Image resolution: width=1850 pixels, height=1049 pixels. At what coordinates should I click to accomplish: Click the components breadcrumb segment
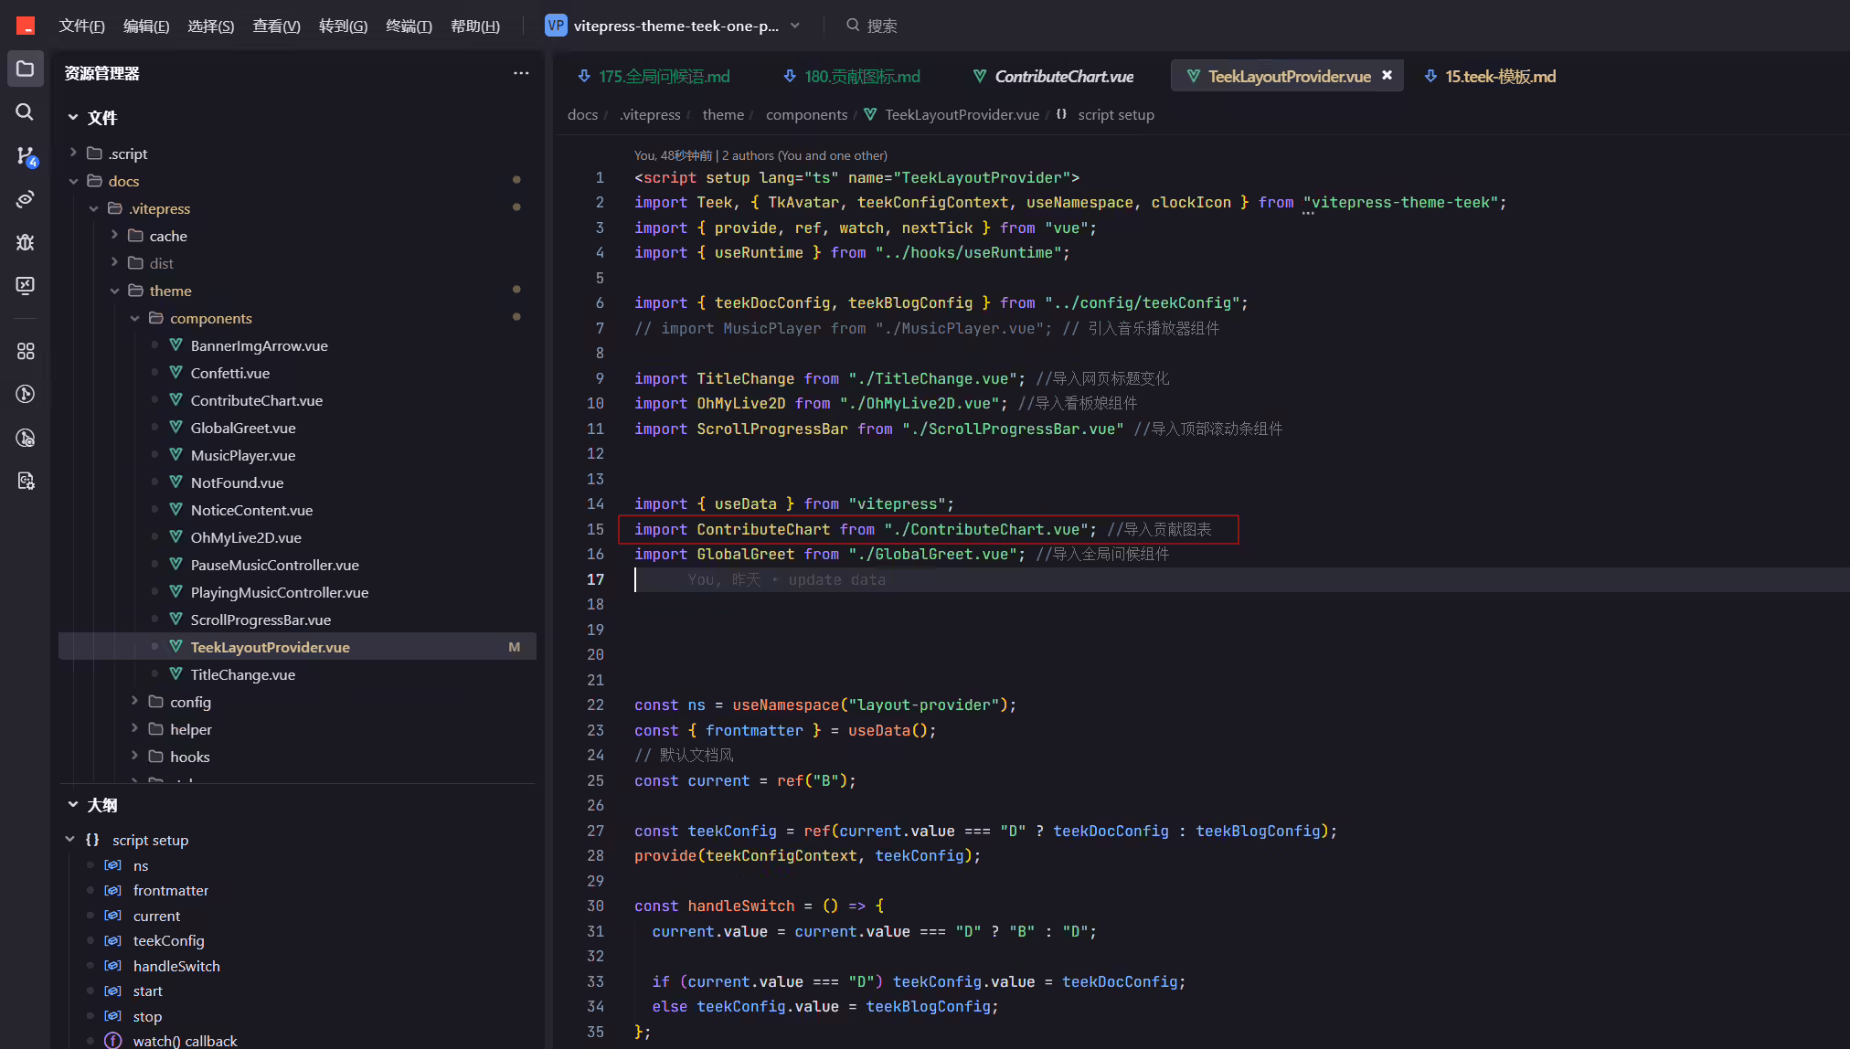[807, 114]
